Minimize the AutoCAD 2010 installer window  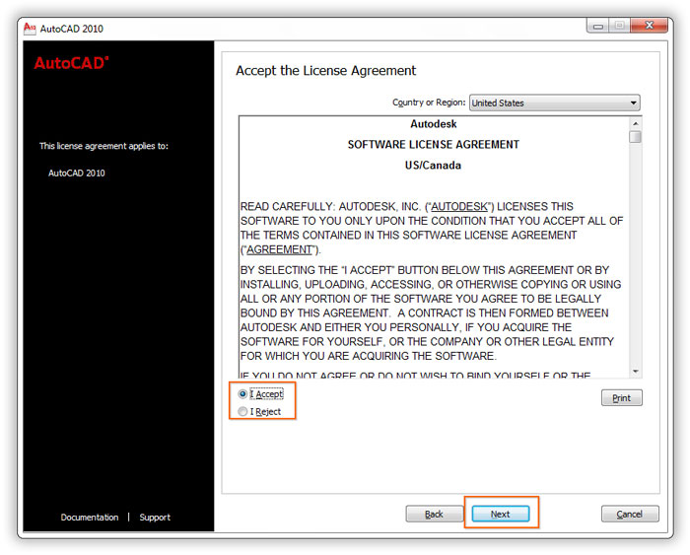tap(597, 26)
